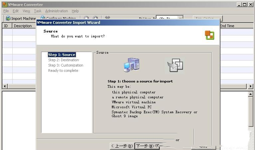Click the ID column header
Viewport: 255px width, 150px height.
coord(7,26)
